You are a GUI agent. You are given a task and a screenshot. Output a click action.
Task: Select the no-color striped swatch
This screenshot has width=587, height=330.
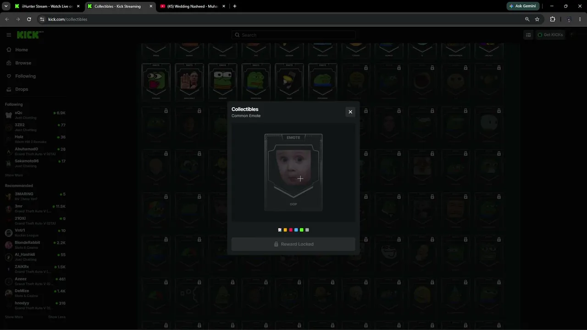click(x=280, y=230)
